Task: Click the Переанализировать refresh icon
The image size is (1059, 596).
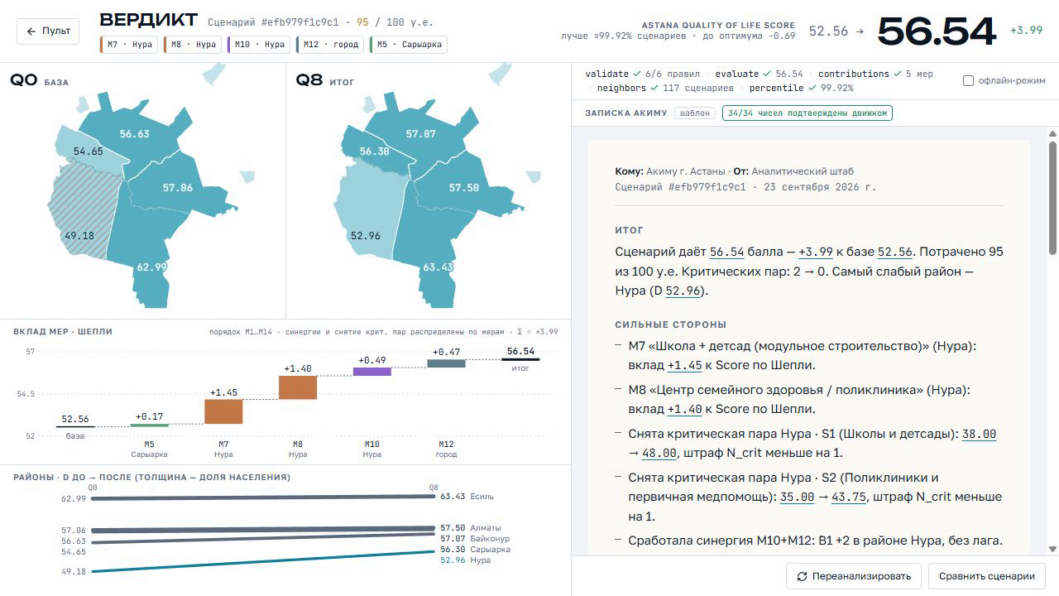Action: (x=802, y=576)
